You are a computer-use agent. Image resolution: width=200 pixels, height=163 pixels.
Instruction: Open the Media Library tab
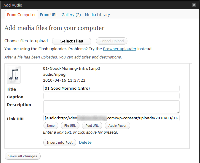click(97, 15)
